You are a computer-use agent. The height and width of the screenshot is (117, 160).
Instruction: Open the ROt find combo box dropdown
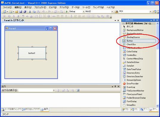150,12
